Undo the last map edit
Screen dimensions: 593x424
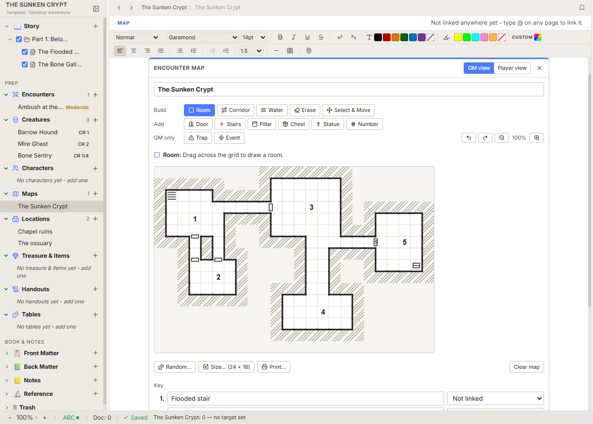(469, 138)
